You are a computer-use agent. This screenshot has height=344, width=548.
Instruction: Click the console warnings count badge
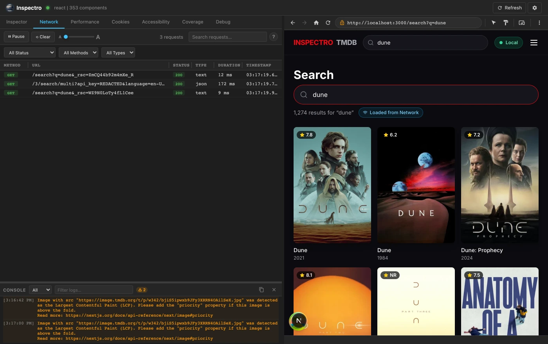coord(142,290)
